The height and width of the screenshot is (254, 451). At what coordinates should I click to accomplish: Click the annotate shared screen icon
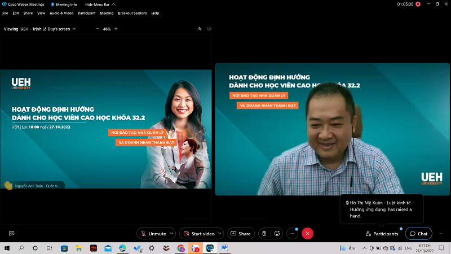[x=200, y=29]
